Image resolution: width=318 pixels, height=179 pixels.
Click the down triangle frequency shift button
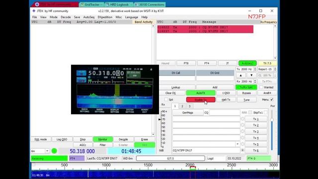tap(251, 75)
